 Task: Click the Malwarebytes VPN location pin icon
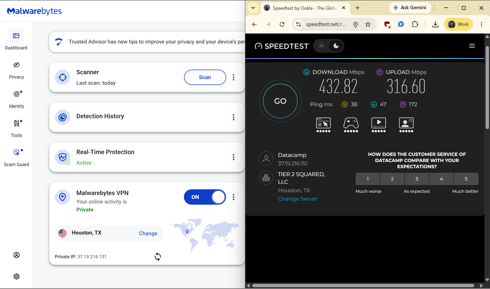pyautogui.click(x=62, y=197)
